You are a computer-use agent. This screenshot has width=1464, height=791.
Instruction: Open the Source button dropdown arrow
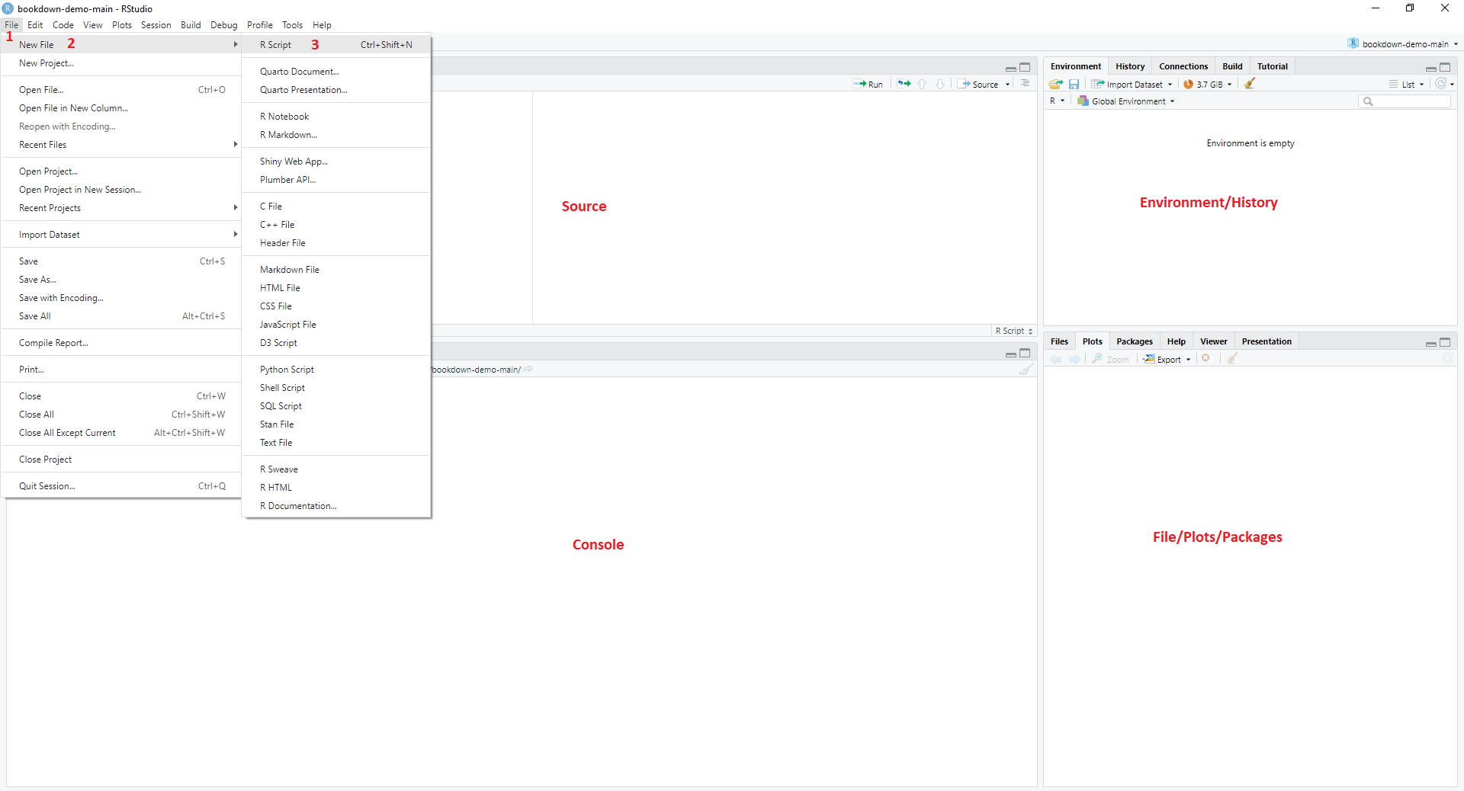click(x=1008, y=84)
